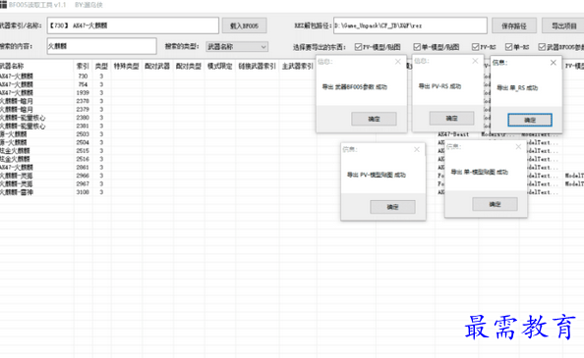The height and width of the screenshot is (358, 584).
Task: Click the 模式限定 column header
Action: [220, 66]
